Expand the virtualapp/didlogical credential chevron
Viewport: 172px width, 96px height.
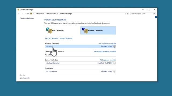click(114, 63)
